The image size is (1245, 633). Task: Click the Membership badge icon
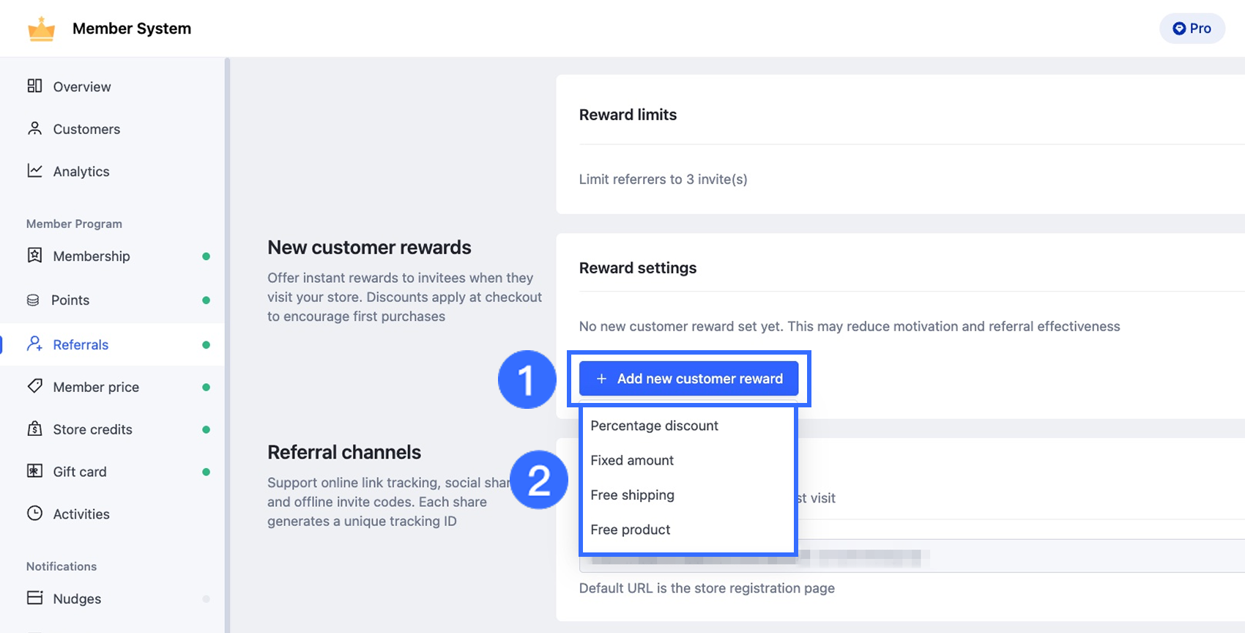[34, 255]
